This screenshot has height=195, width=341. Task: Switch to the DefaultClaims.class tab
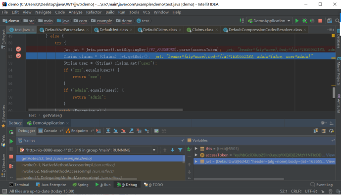(x=160, y=30)
